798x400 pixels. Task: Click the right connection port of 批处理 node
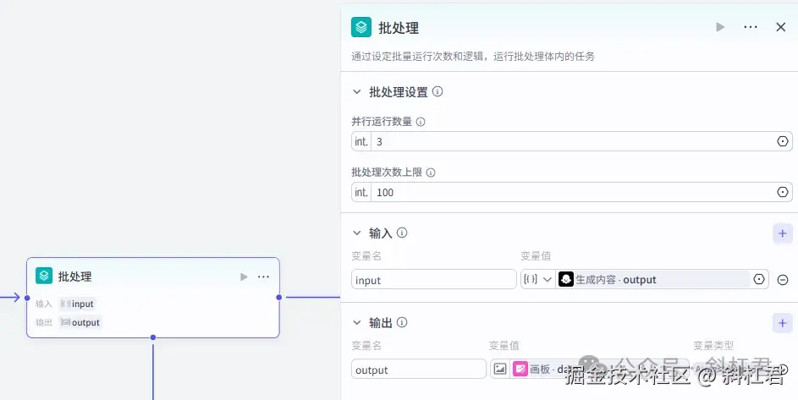(x=279, y=297)
